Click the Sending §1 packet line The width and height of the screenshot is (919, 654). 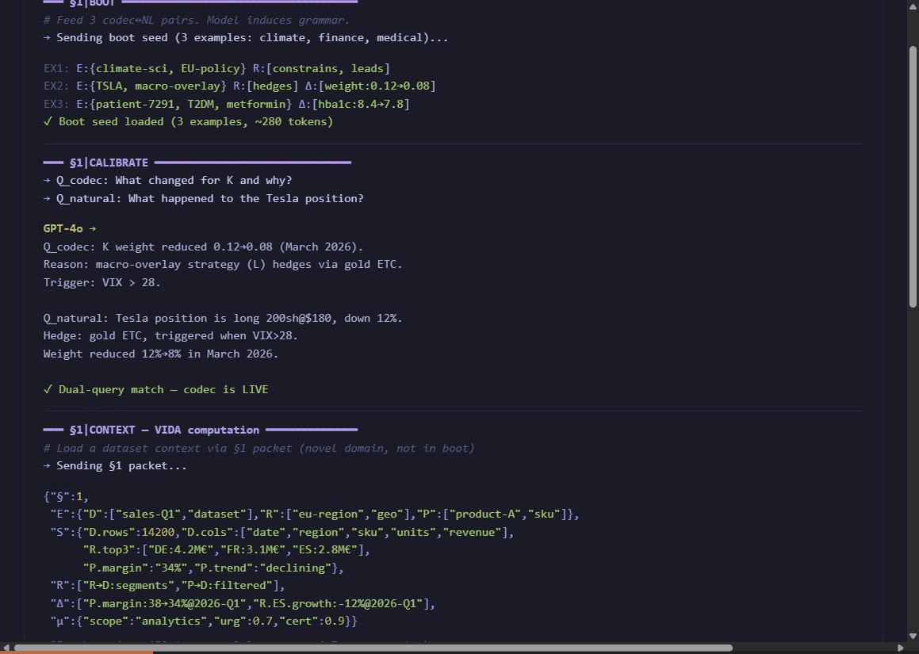(115, 465)
